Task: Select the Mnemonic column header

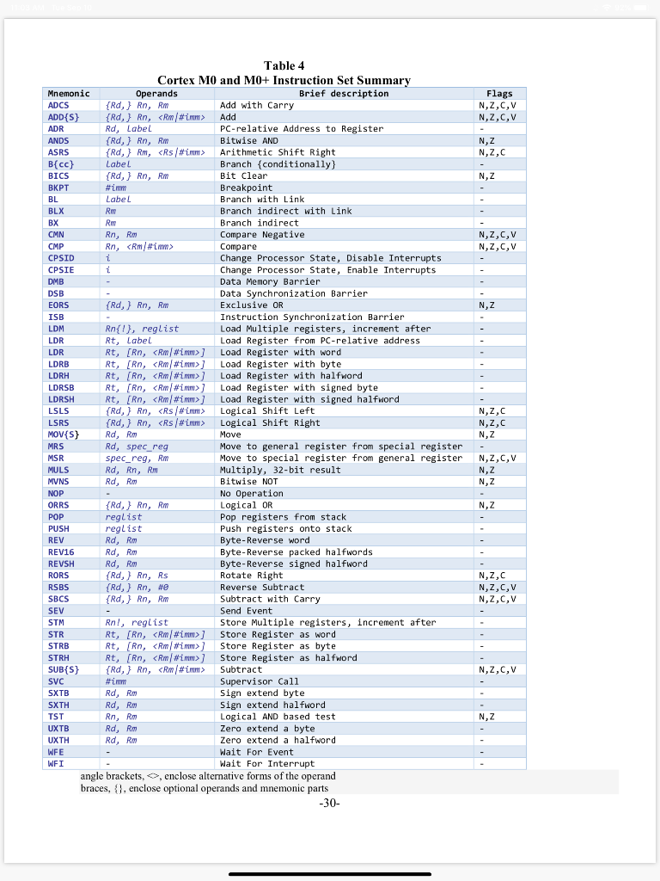Action: point(69,93)
